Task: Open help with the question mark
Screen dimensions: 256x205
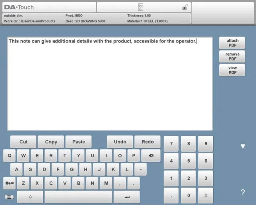Action: pos(243,193)
